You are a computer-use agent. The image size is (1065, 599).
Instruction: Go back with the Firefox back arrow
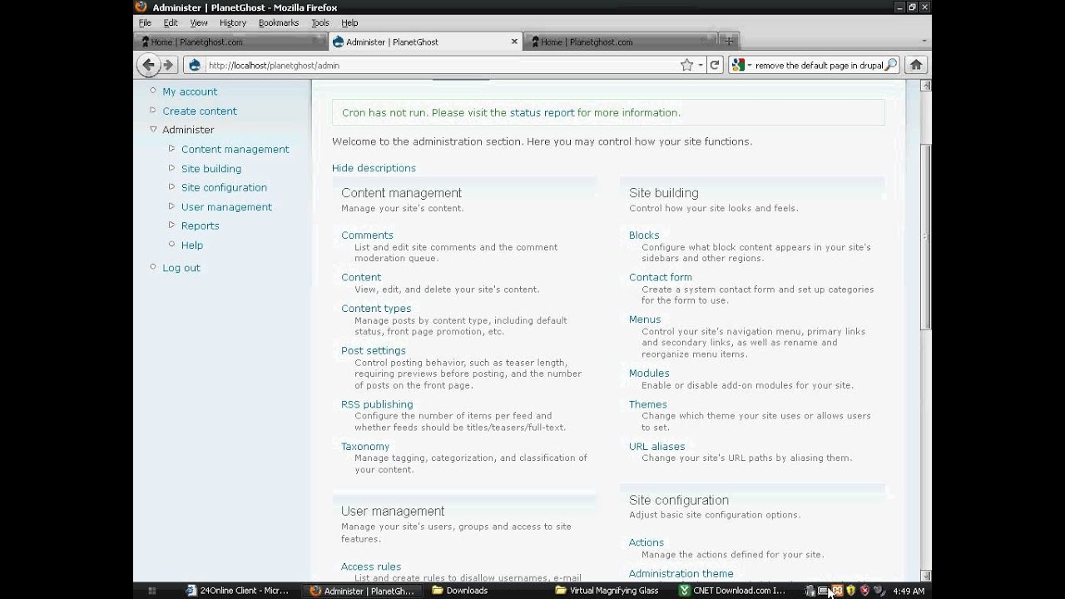click(x=148, y=65)
